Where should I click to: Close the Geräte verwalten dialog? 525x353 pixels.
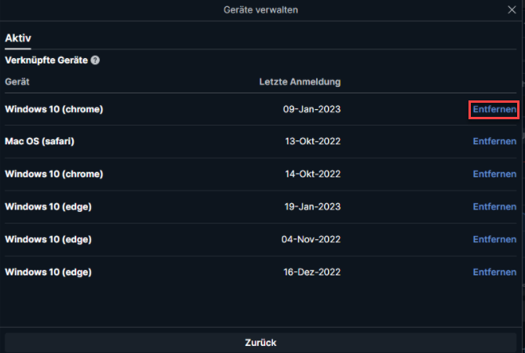pyautogui.click(x=512, y=9)
